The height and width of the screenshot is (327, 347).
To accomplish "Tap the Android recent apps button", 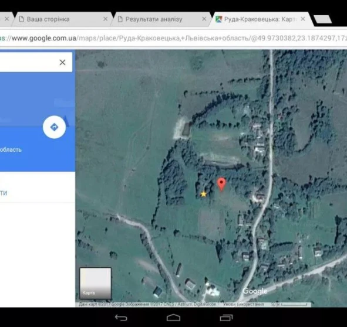I will [226, 318].
